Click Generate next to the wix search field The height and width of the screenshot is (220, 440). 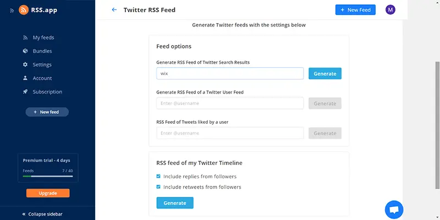(325, 74)
